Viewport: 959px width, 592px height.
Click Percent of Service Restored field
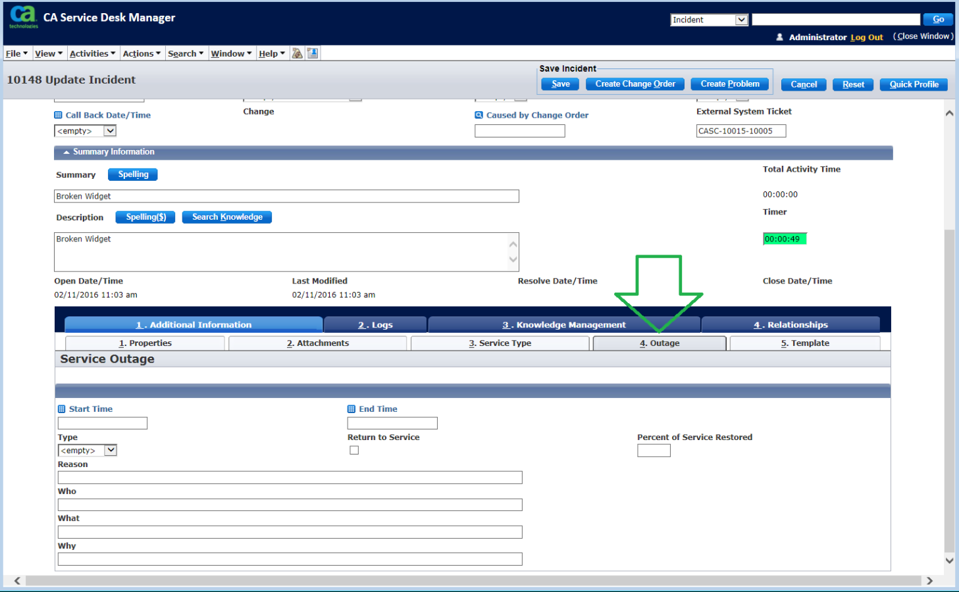[x=654, y=451]
